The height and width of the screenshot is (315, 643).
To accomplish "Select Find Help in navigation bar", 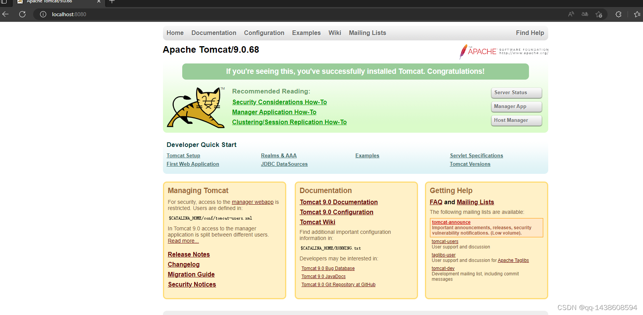I will click(x=530, y=33).
